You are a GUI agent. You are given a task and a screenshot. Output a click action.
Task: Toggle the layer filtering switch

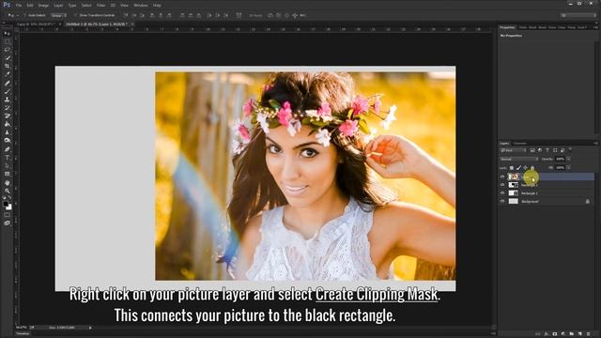(x=570, y=149)
